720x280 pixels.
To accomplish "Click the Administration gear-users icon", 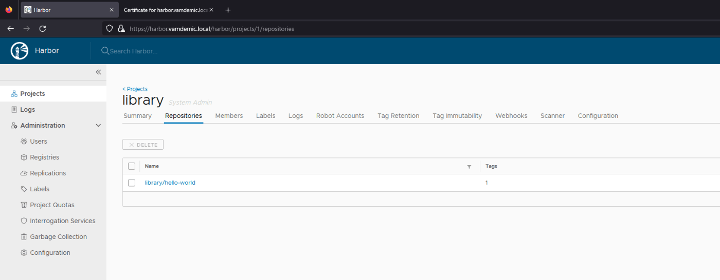I will pyautogui.click(x=14, y=126).
